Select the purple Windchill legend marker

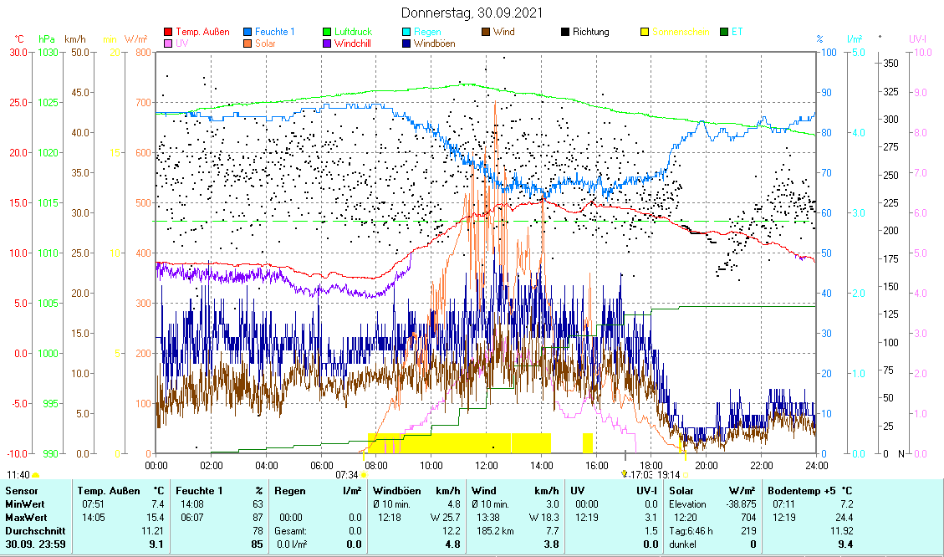tap(327, 43)
